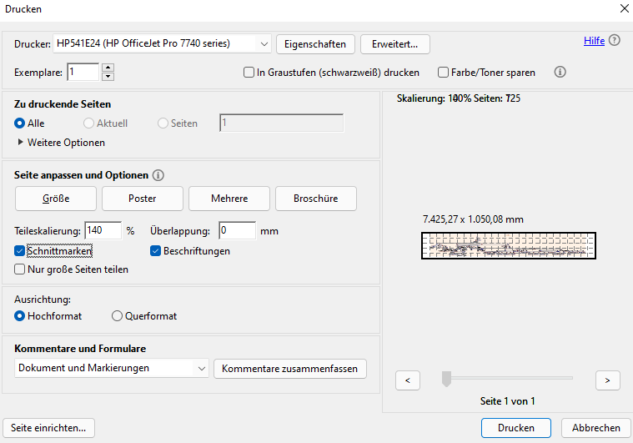Screen dimensions: 633x443
Task: Go to next preview page arrow
Action: point(607,380)
